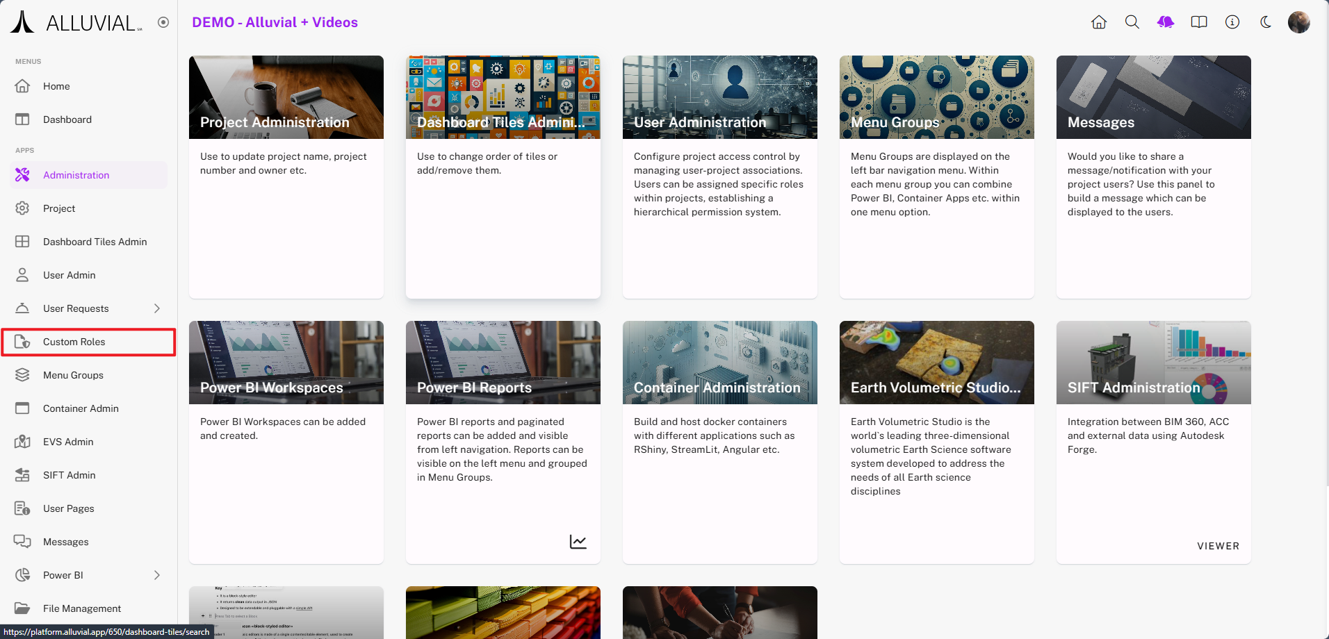The width and height of the screenshot is (1329, 639).
Task: Click the Menu Groups layers icon
Action: (22, 375)
